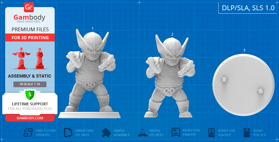Click the FDM/FFF printer icon
Screen dimensions: 279x142
[x=176, y=132]
